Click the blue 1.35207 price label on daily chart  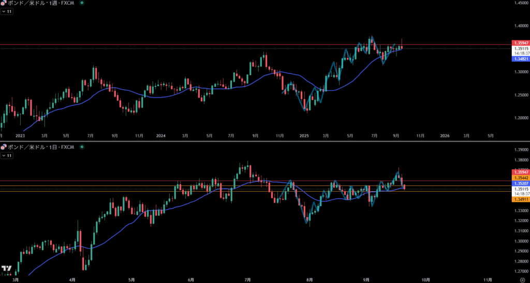(519, 183)
